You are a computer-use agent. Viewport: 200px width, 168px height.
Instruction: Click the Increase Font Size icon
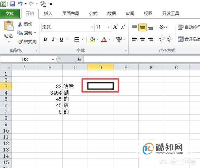[115, 27]
